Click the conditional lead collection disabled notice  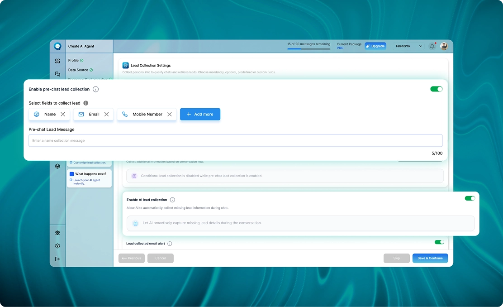[285, 176]
